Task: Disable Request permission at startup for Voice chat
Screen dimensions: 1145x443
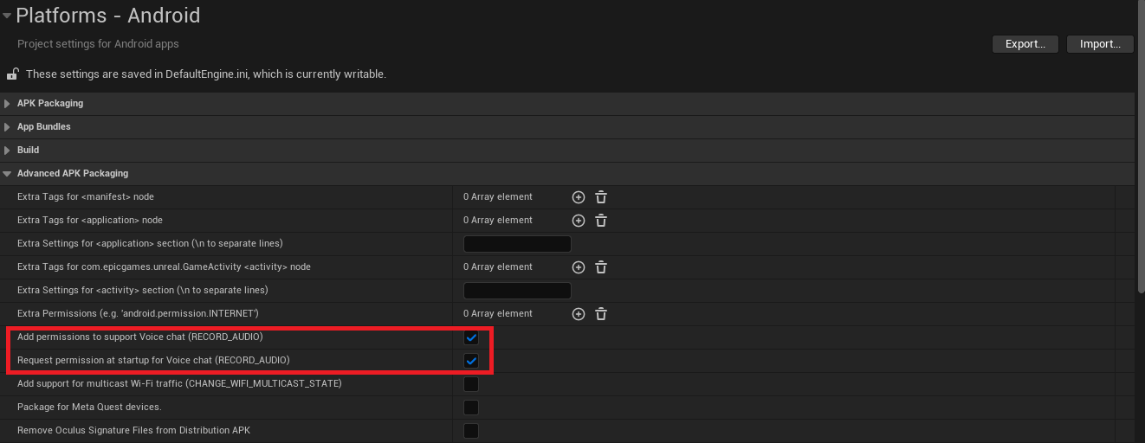Action: [471, 361]
